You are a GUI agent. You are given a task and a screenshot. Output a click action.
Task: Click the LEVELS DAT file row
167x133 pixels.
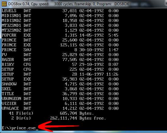coord(60,11)
